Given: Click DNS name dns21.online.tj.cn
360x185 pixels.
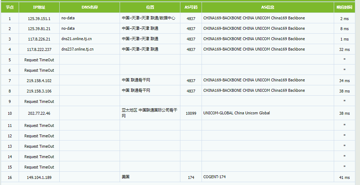Looking at the screenshot, I should click(x=77, y=39).
